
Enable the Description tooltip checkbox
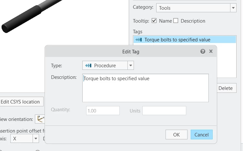click(x=176, y=21)
